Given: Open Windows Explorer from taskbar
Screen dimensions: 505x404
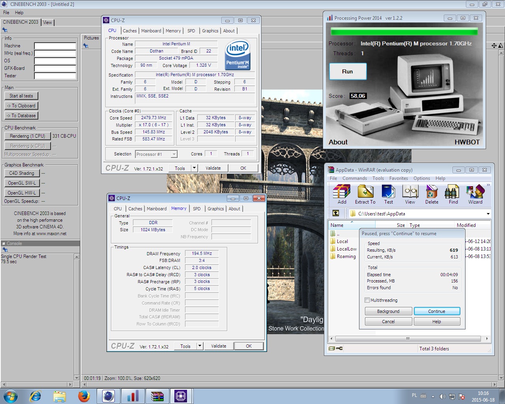Looking at the screenshot, I should coord(60,396).
